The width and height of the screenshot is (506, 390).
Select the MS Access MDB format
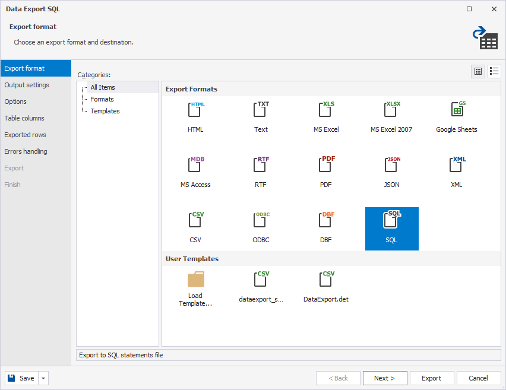195,167
